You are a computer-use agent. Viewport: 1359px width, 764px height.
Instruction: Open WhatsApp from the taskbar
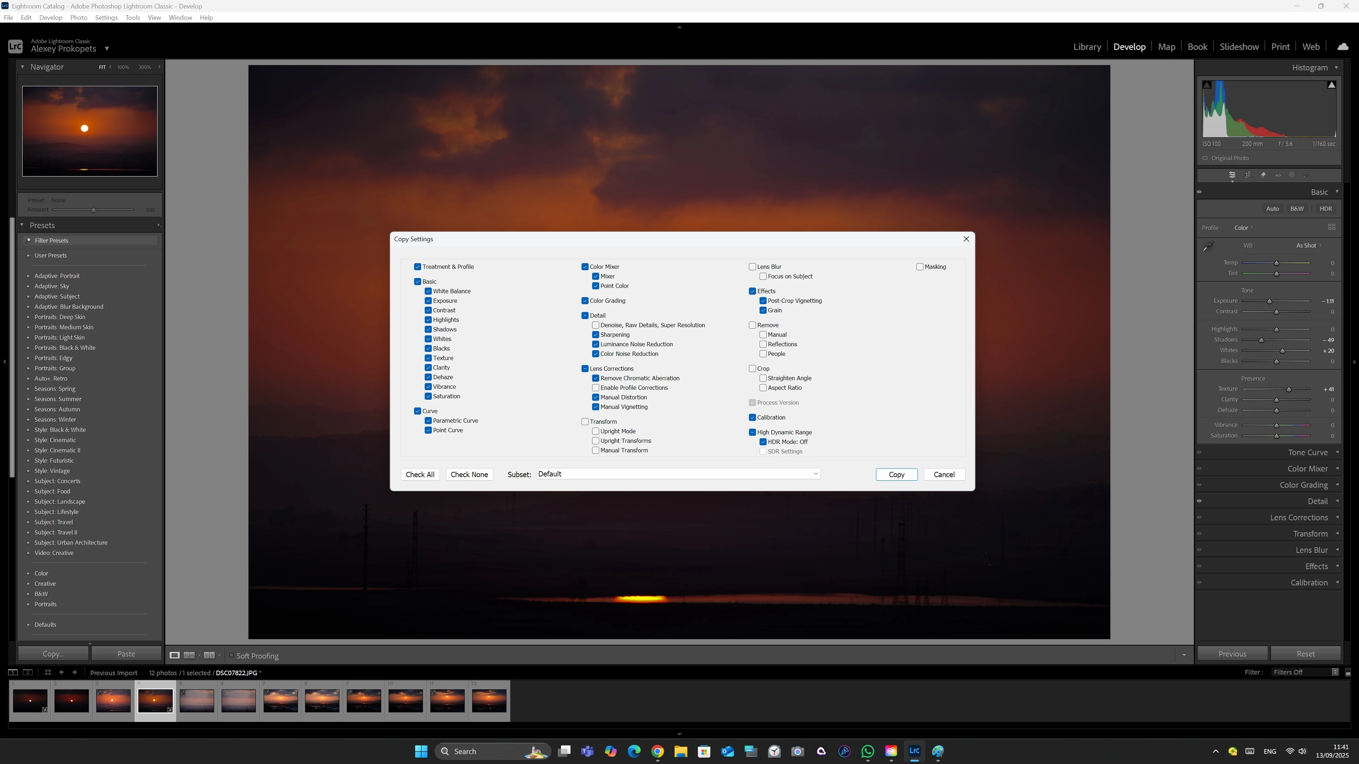[x=868, y=751]
